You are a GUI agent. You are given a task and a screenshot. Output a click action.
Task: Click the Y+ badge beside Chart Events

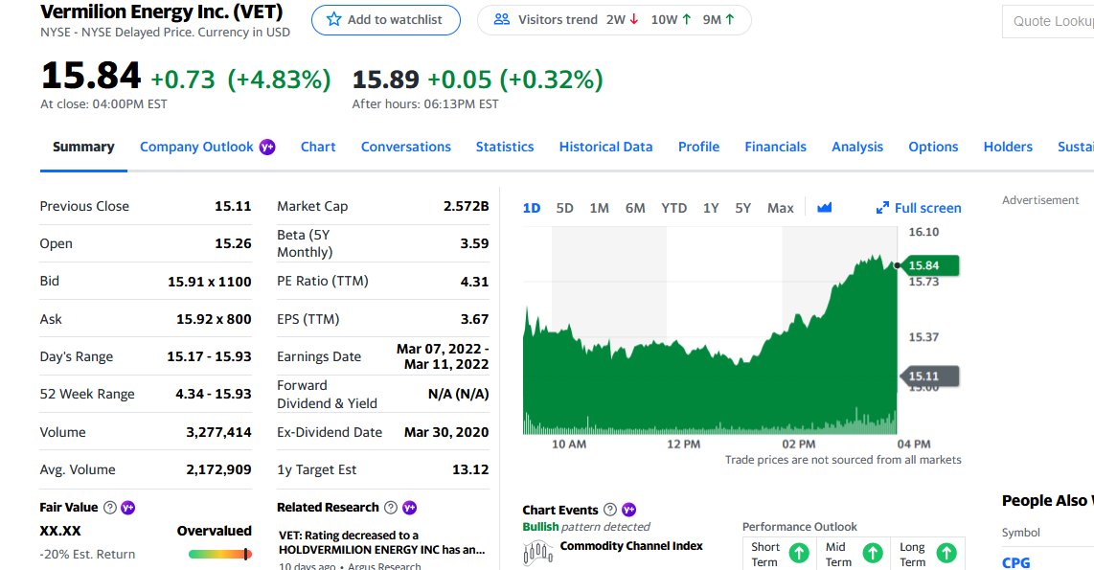point(628,510)
